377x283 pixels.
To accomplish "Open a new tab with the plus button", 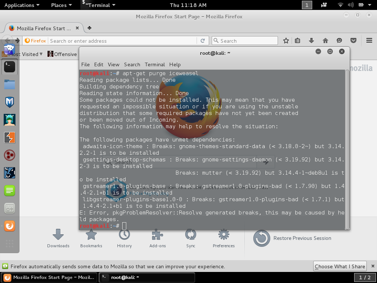I will point(89,28).
